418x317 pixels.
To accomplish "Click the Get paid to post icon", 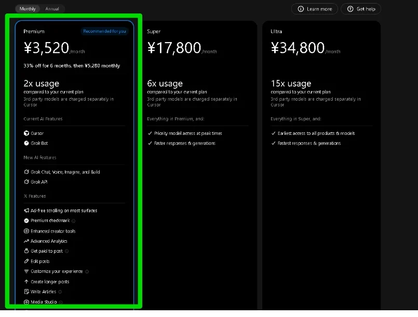I will coord(26,251).
